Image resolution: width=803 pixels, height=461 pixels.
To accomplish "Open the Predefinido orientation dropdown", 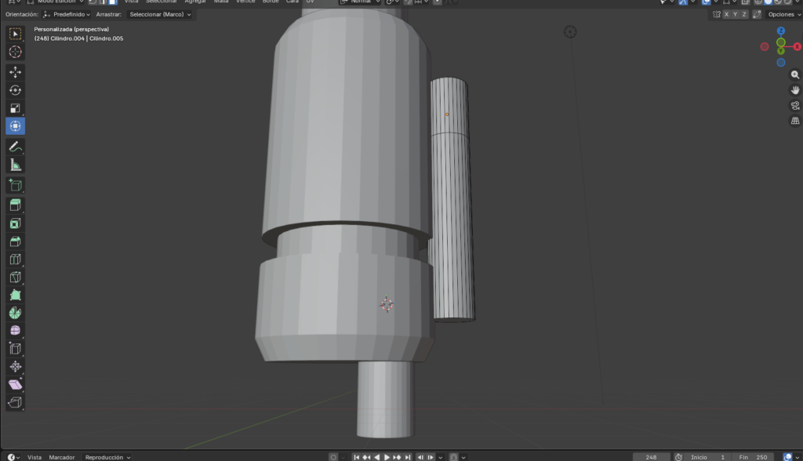I will point(67,14).
